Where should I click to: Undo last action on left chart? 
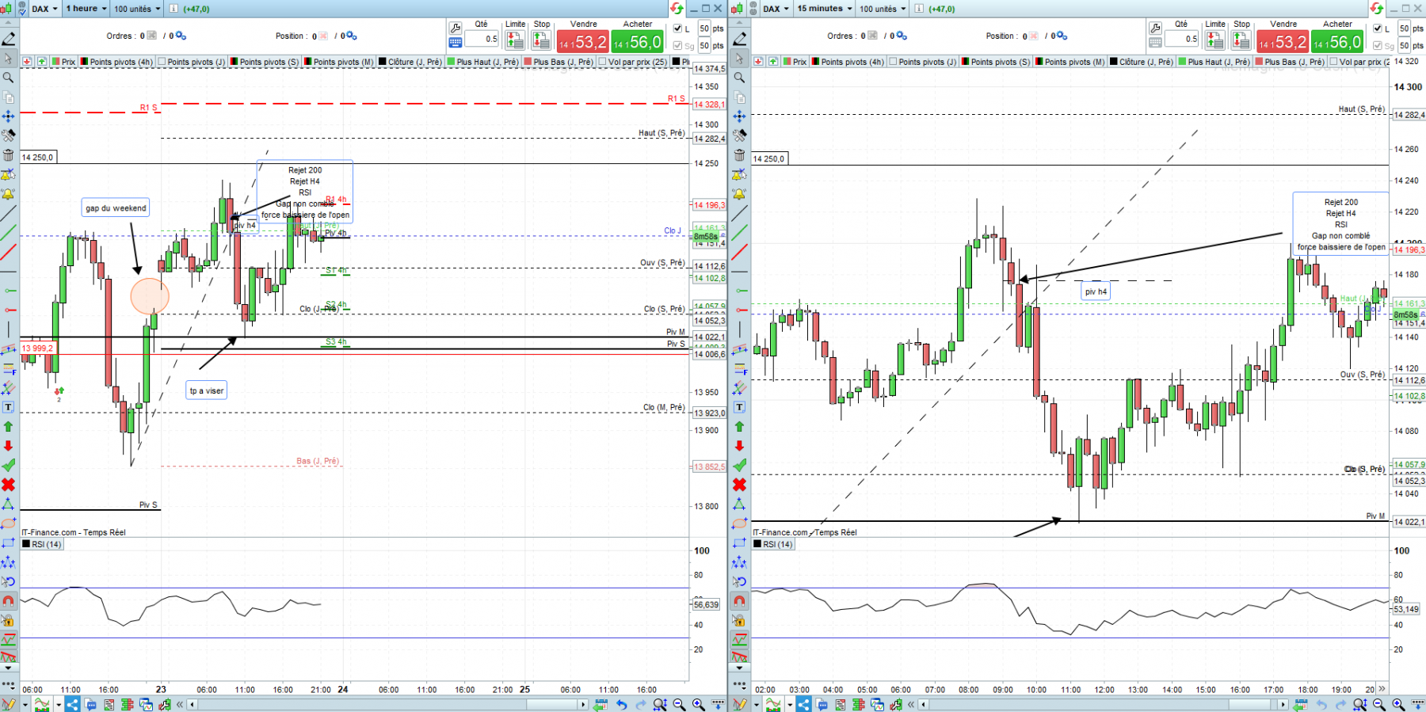coord(622,704)
